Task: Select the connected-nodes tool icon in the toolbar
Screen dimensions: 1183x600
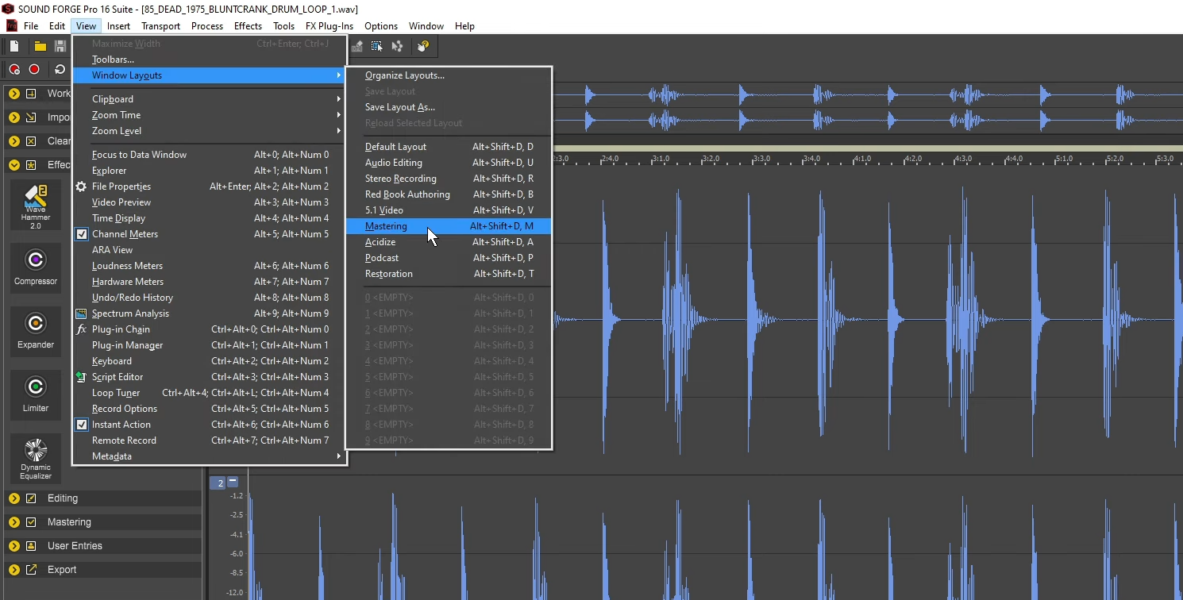Action: [397, 46]
